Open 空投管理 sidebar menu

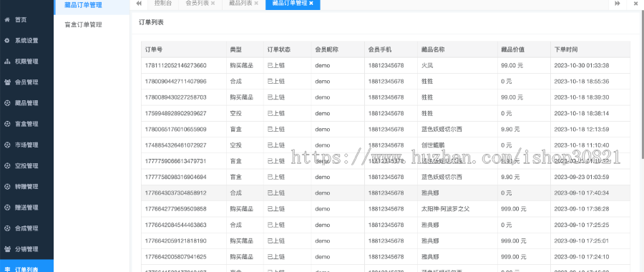click(26, 166)
